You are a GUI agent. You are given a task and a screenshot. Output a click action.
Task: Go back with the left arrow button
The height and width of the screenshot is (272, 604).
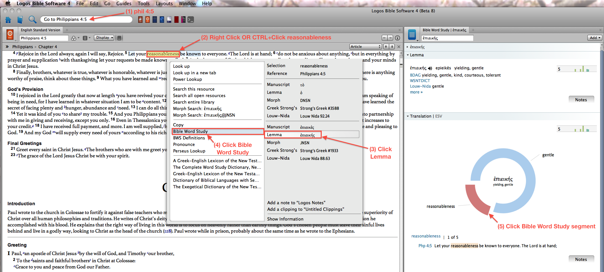(x=384, y=38)
